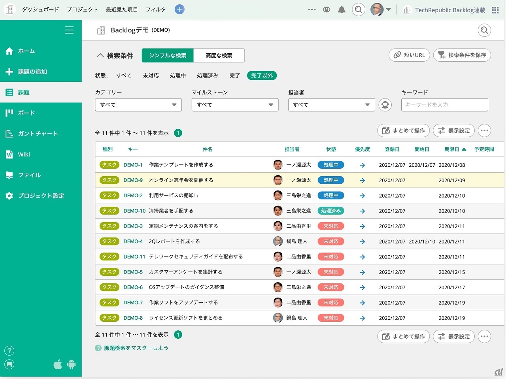Collapse sidebar with hamburger icon
This screenshot has width=506, height=379.
69,30
